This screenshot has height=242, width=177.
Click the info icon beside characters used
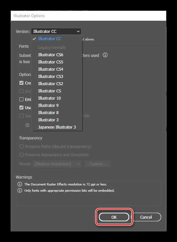105,55
